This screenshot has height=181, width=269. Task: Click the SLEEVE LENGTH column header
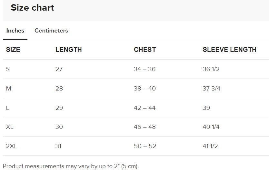[229, 50]
